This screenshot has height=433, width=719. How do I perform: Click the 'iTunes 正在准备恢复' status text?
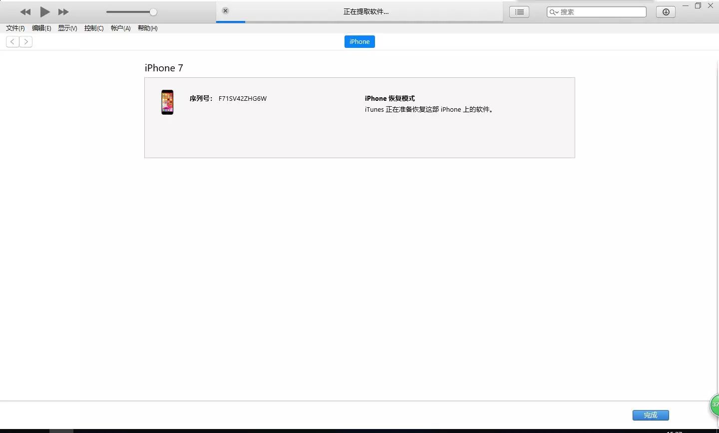click(429, 110)
